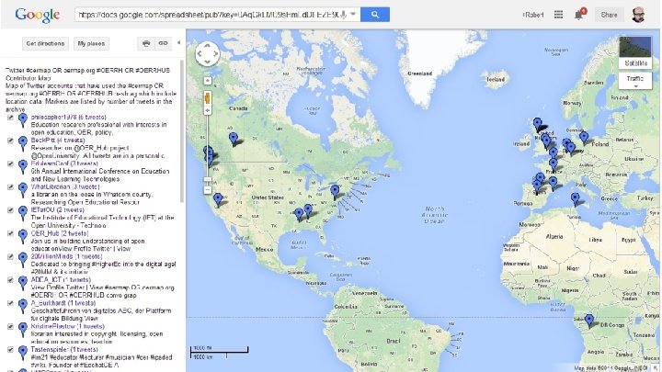Uncheck the philosopher1978 checkbox
Viewport: 662px width, 372px height.
tap(10, 118)
